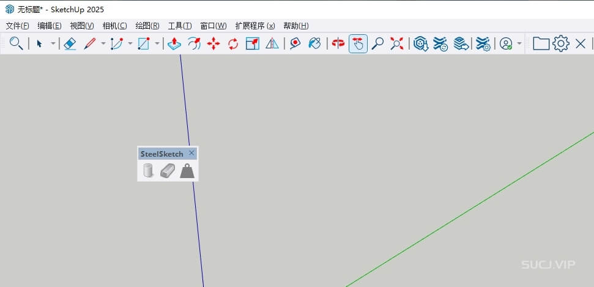Open the 帮助(H) menu
The width and height of the screenshot is (594, 287).
pos(296,26)
